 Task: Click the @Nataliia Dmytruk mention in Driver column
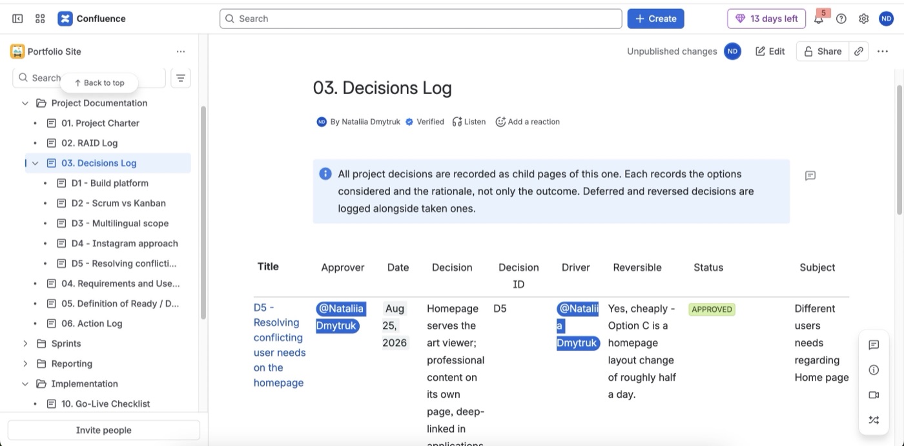(x=578, y=325)
